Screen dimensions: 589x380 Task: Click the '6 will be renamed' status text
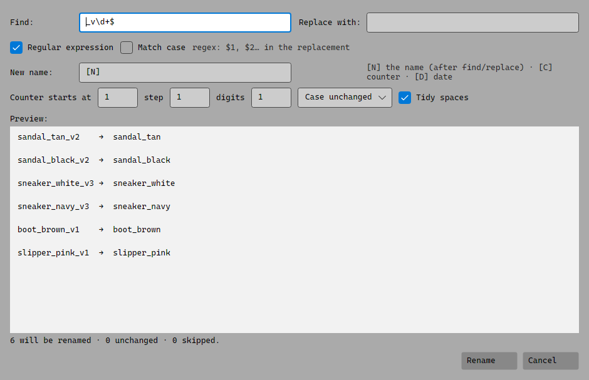tap(50, 341)
